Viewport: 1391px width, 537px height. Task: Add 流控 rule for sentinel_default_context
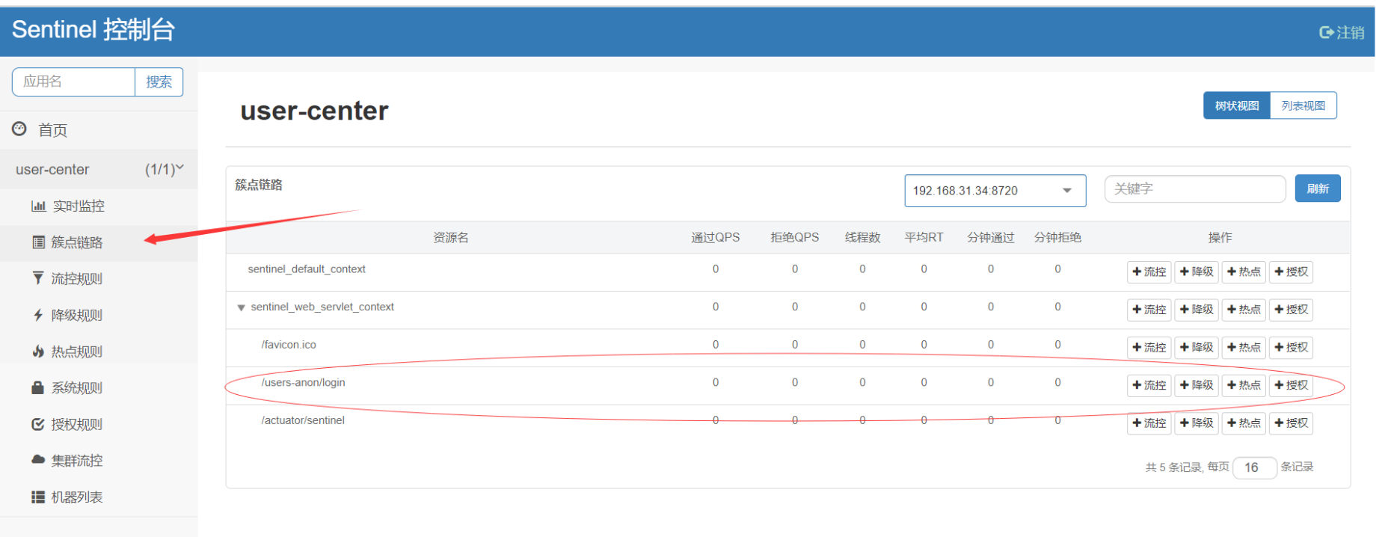pyautogui.click(x=1149, y=271)
